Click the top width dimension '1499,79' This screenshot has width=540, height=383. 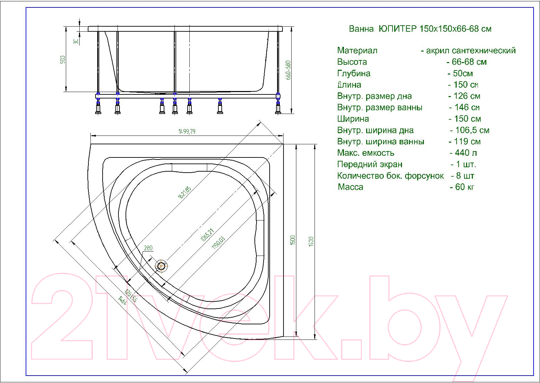pos(187,131)
